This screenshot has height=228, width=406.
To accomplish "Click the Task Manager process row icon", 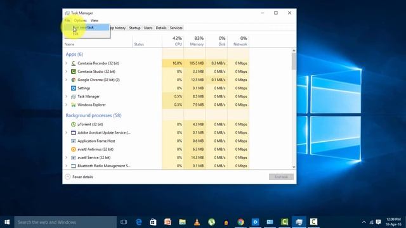I will (x=74, y=96).
